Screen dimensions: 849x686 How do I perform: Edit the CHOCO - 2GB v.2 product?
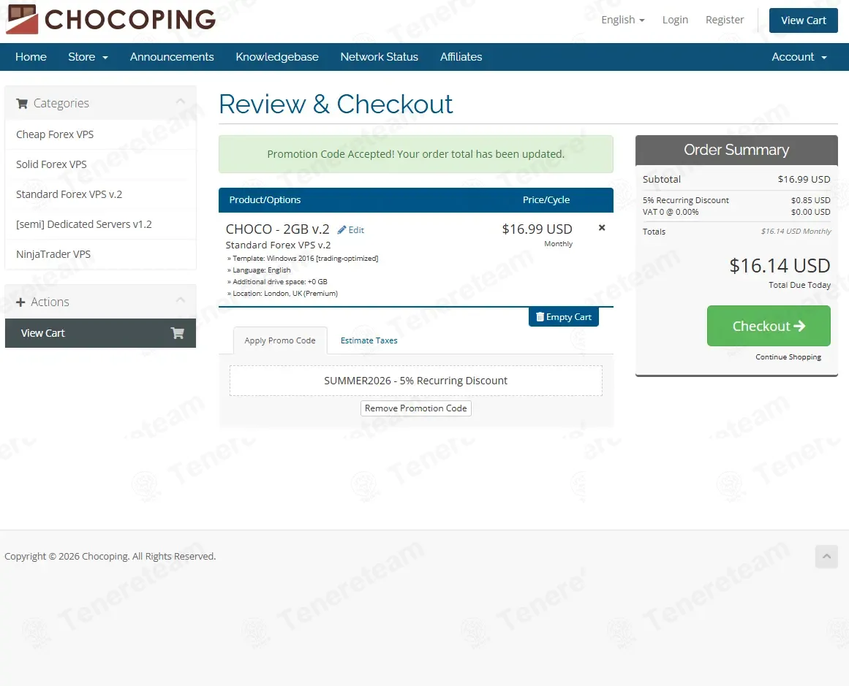[351, 230]
